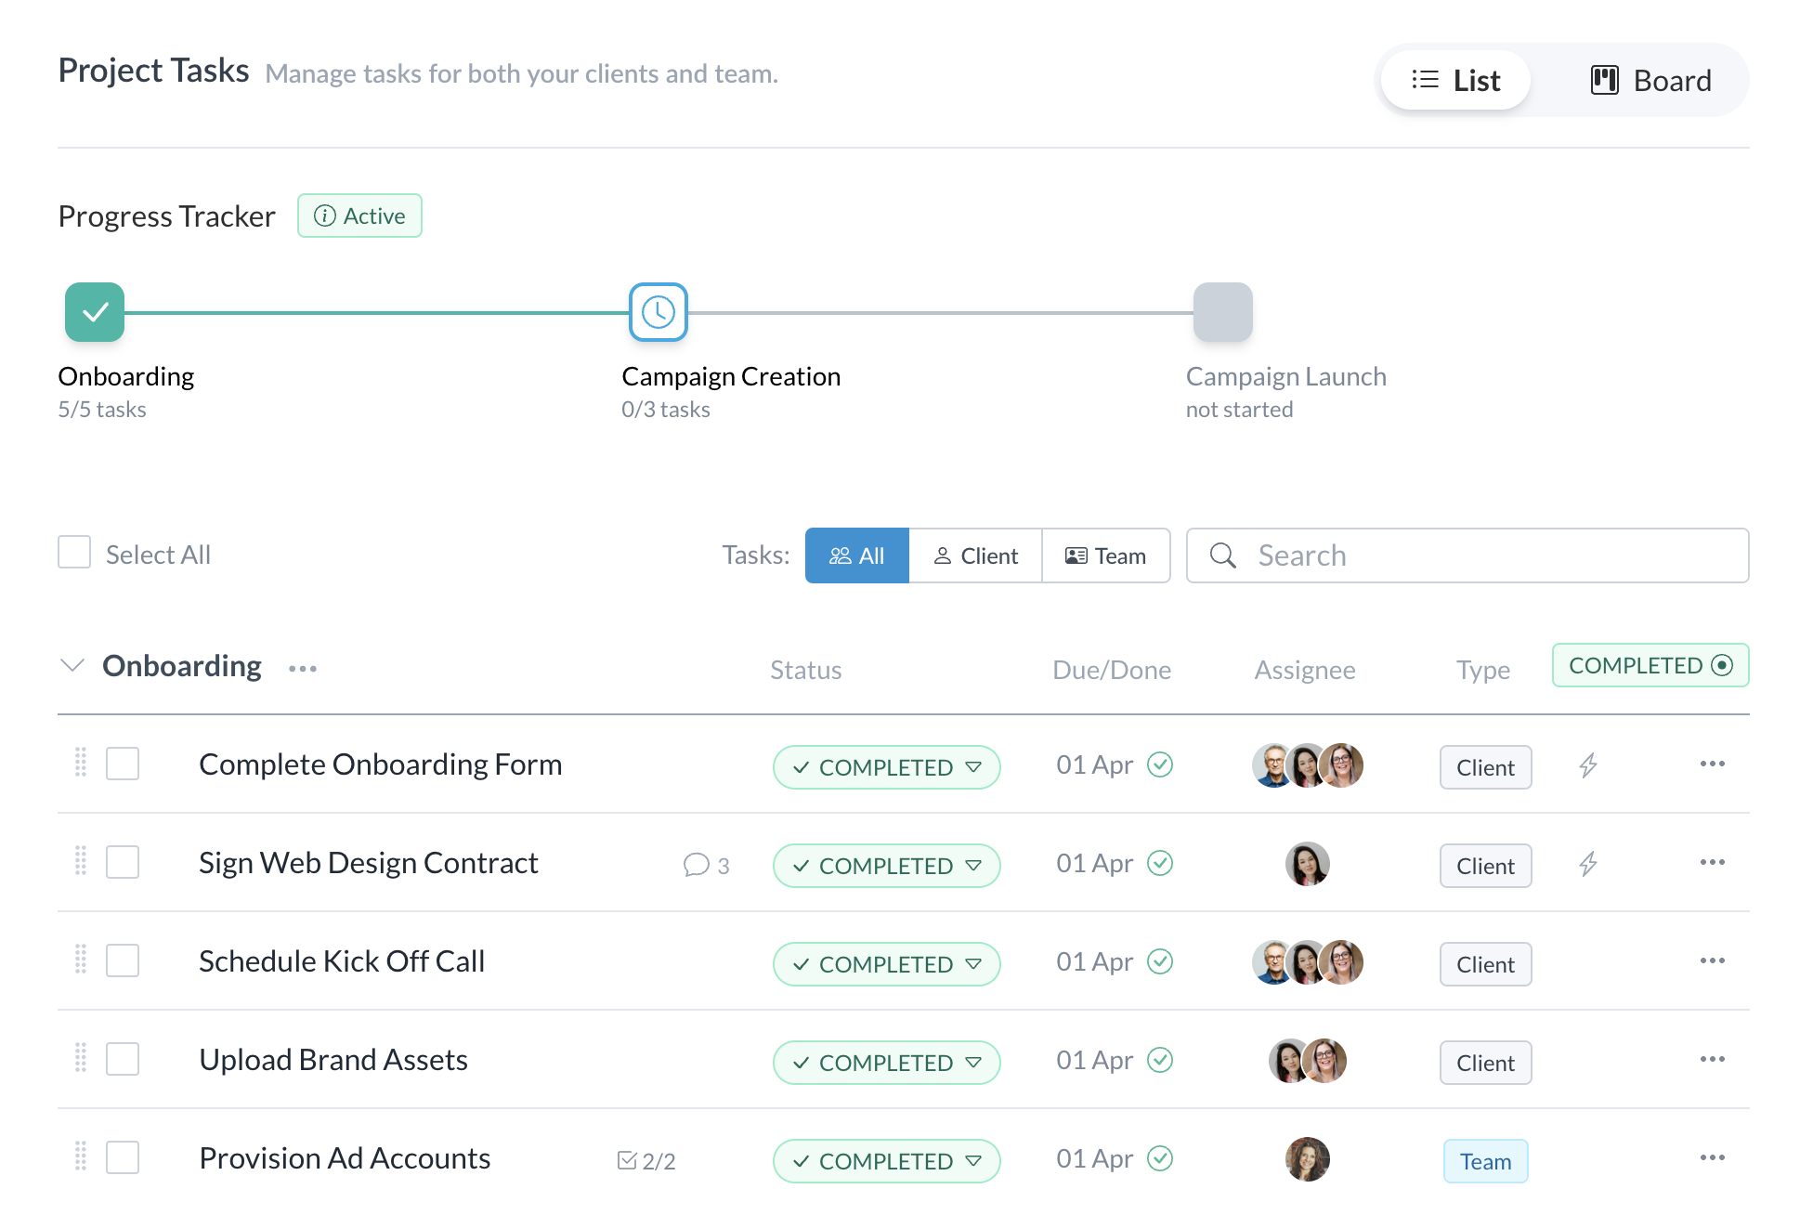
Task: Click drag handle of Upload Brand Assets row
Action: (x=81, y=1058)
